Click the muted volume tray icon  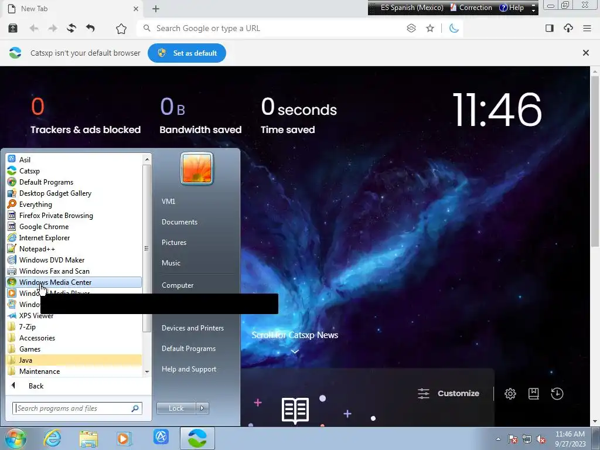[541, 439]
